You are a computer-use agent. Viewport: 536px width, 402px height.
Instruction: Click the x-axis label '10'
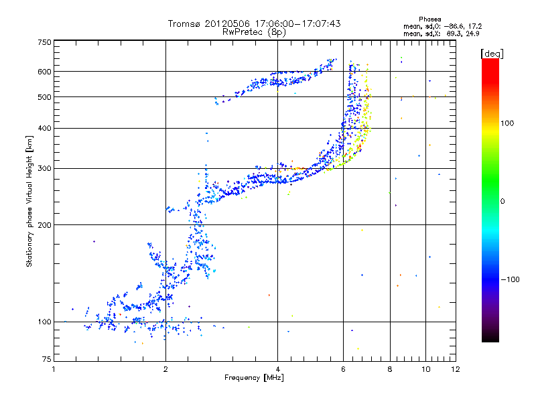(426, 369)
